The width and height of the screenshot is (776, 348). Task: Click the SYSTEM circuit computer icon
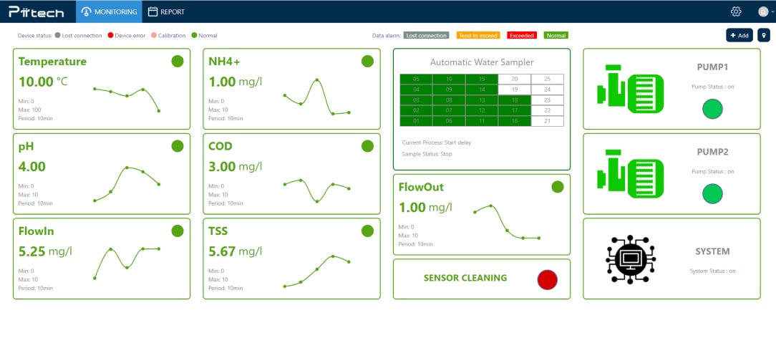(631, 259)
